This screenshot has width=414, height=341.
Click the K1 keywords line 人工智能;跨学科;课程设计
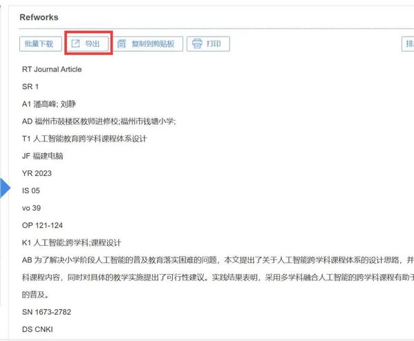click(72, 242)
